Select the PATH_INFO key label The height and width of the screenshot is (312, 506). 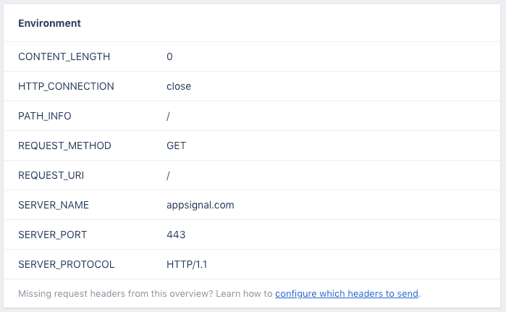click(45, 116)
